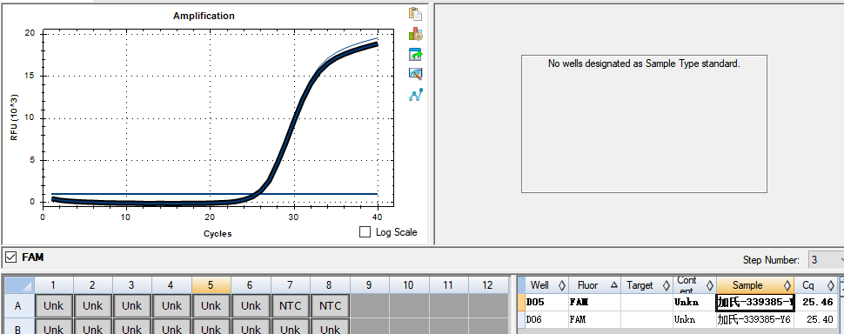844x334 pixels.
Task: Click the 'No wells designated as Sample Type standard' message
Action: [644, 63]
